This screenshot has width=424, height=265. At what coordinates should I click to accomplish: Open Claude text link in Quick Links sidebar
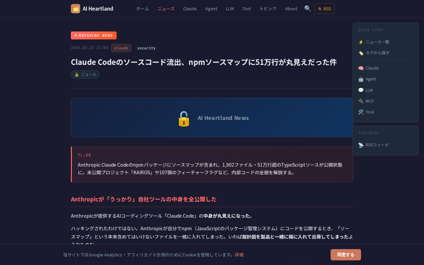click(372, 68)
